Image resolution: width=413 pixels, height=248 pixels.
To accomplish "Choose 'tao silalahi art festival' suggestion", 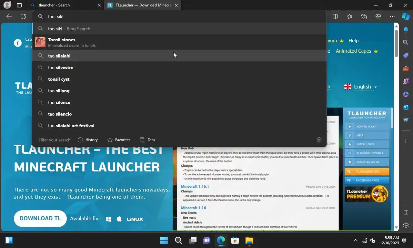I will point(179,126).
